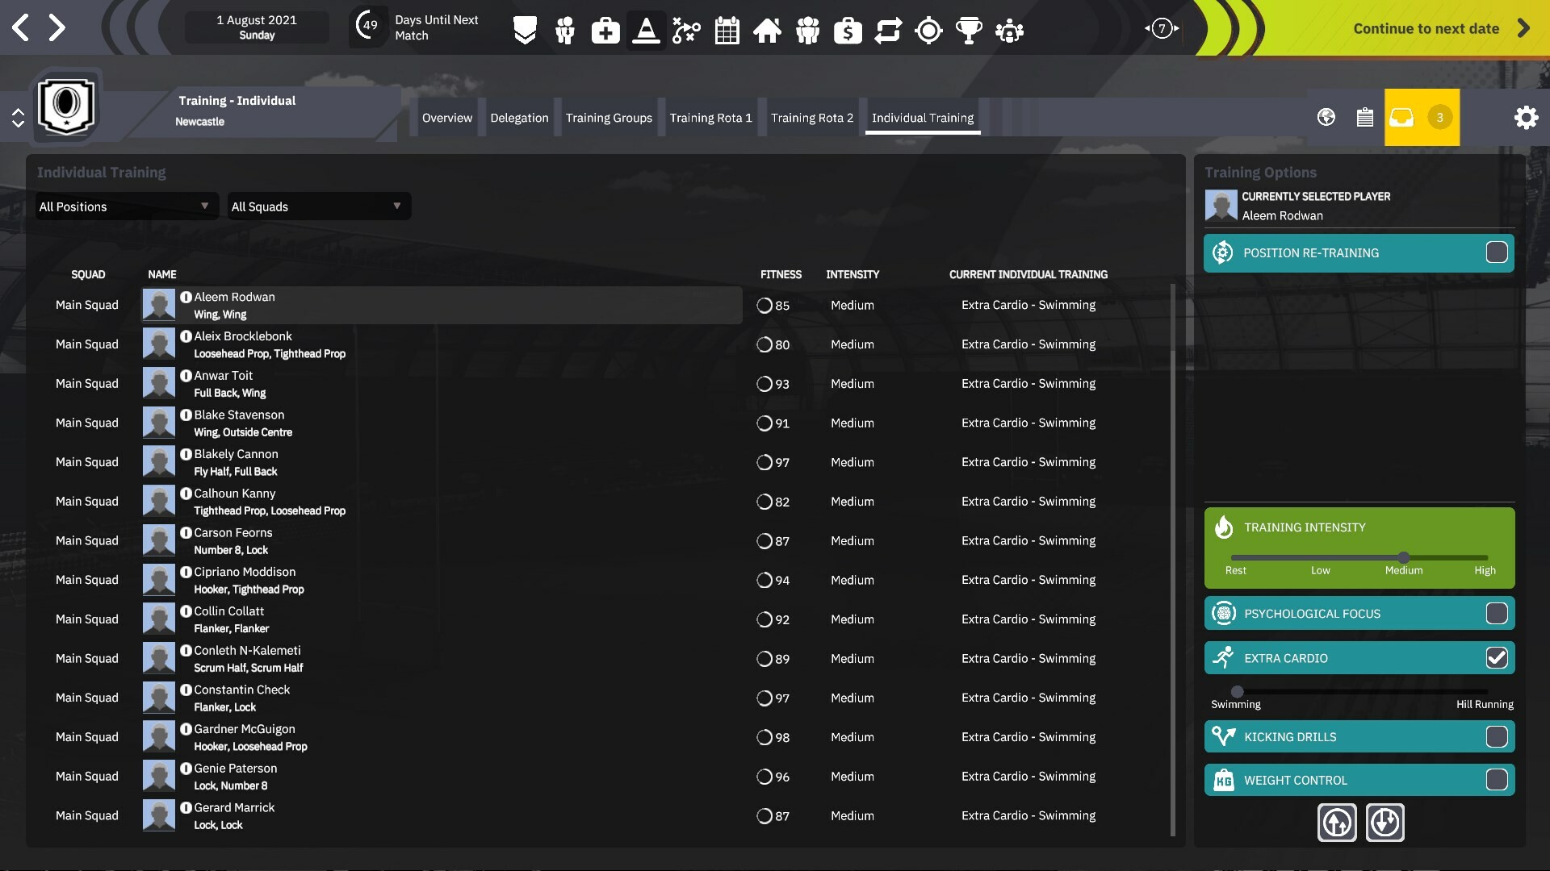
Task: Enable Position Re-Training for Aleem Rodwan
Action: coord(1499,252)
